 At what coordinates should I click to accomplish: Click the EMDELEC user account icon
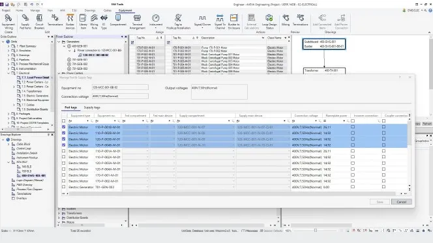click(x=404, y=10)
